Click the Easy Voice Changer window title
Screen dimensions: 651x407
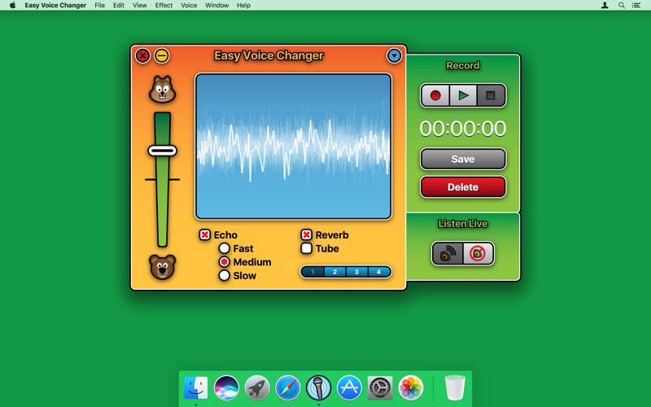coord(269,55)
